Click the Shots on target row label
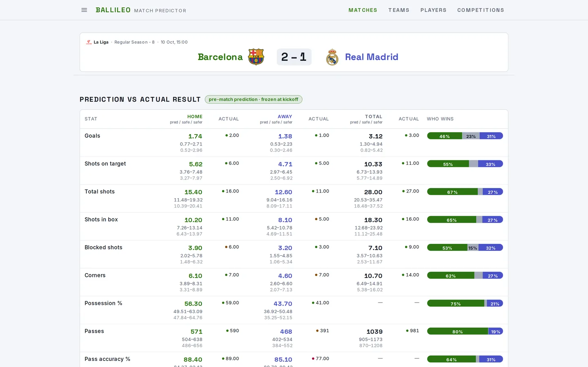This screenshot has width=588, height=367. click(105, 164)
